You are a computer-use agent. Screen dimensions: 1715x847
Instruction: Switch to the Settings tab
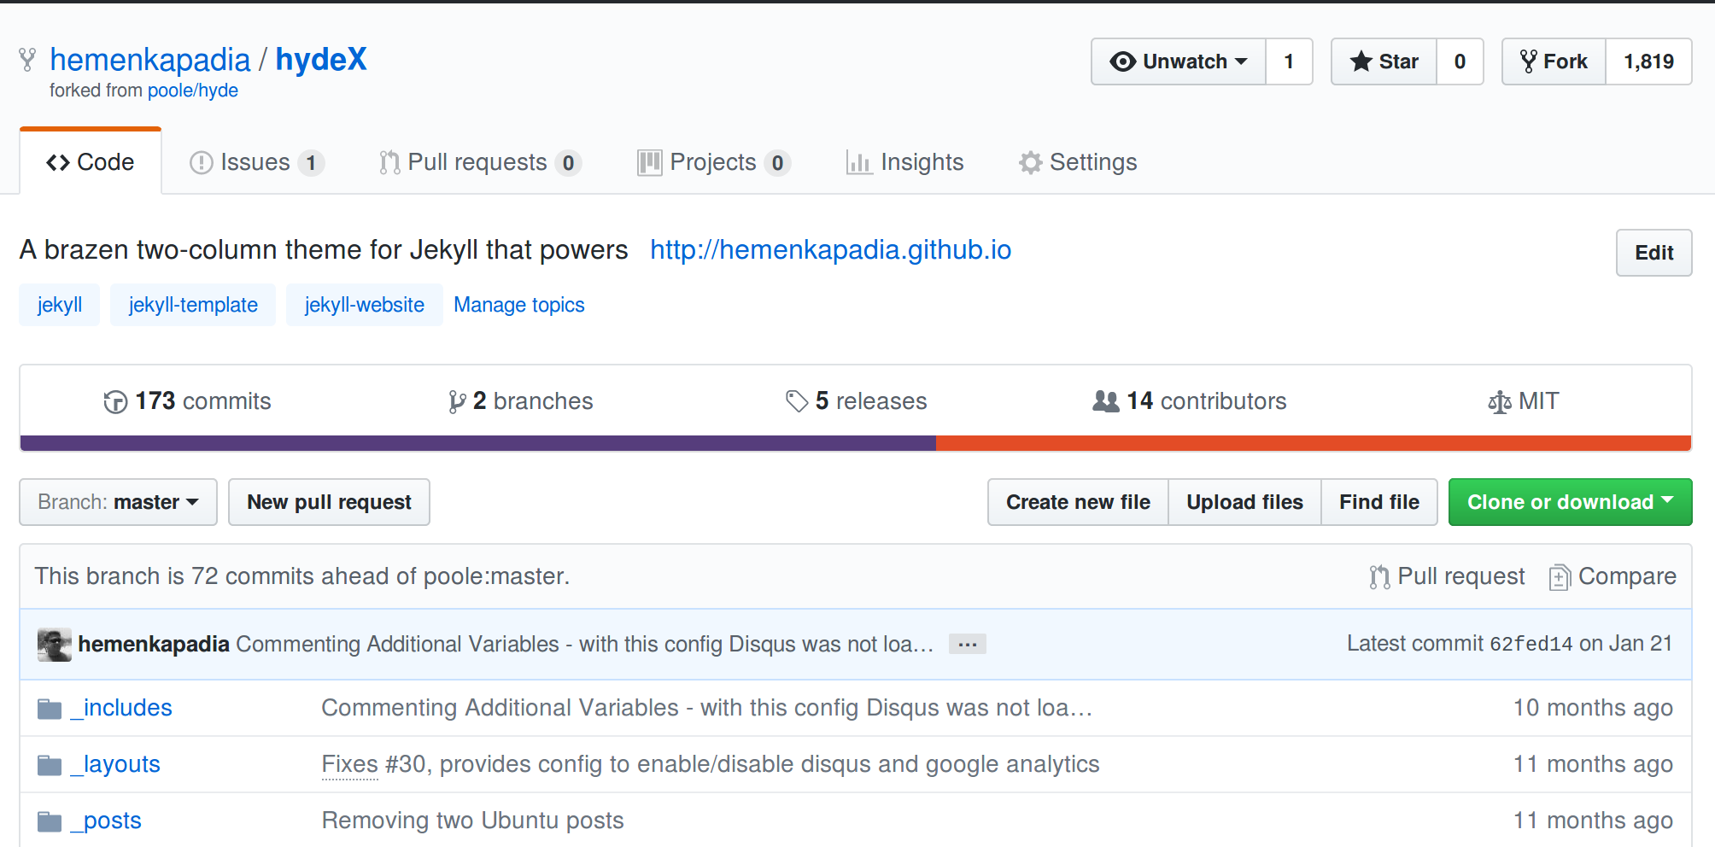pos(1078,162)
